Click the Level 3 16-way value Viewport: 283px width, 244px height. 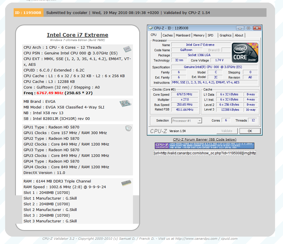tap(251, 110)
